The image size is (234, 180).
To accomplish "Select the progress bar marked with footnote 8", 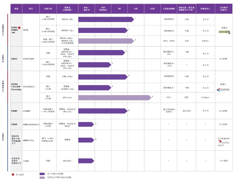I will [x=86, y=140].
